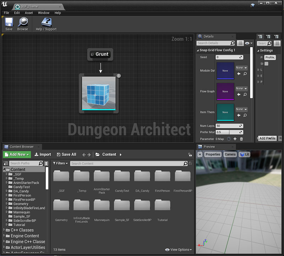
Task: Browse to Module Database asset magnifier
Action: click(245, 74)
